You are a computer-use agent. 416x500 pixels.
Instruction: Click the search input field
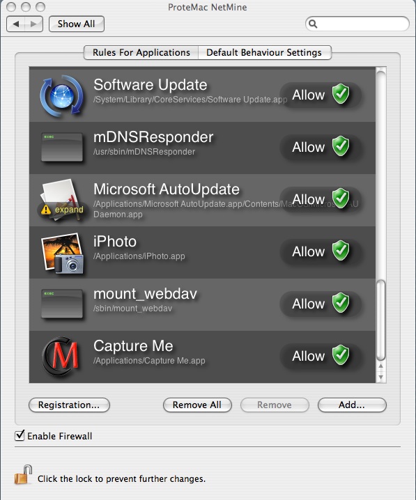click(x=357, y=24)
